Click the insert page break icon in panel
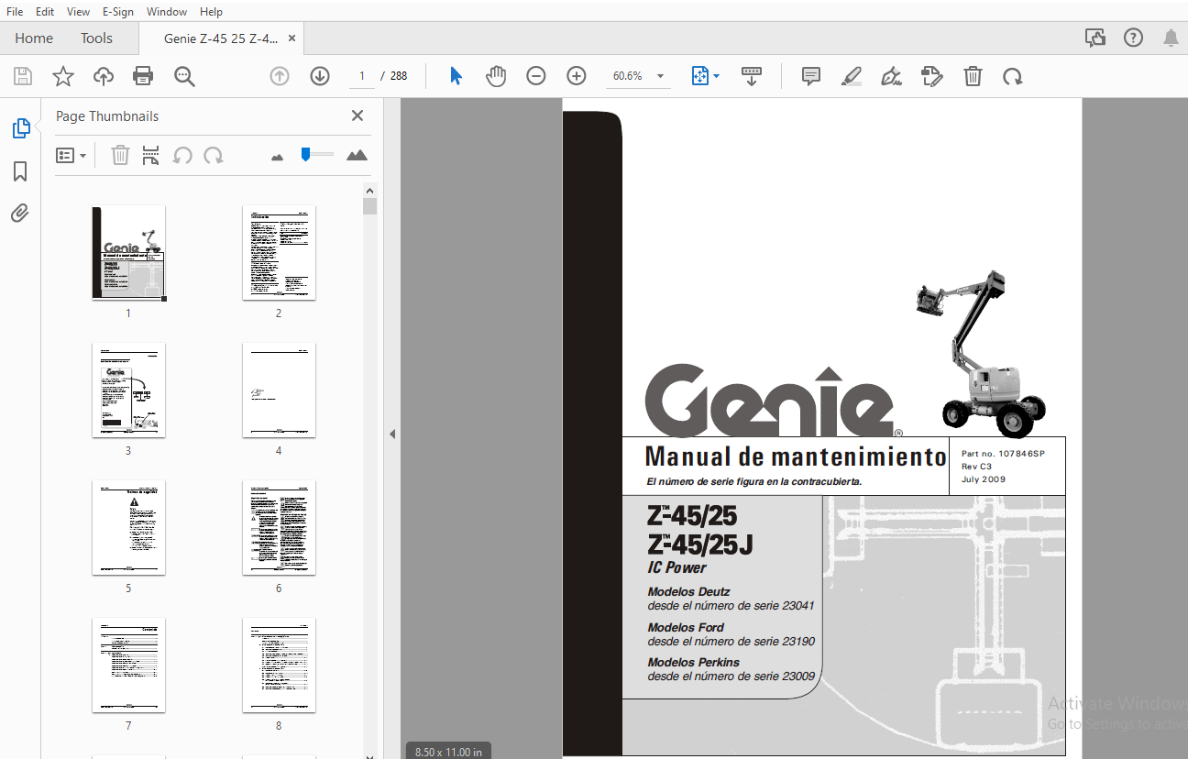This screenshot has height=759, width=1188. pos(151,155)
